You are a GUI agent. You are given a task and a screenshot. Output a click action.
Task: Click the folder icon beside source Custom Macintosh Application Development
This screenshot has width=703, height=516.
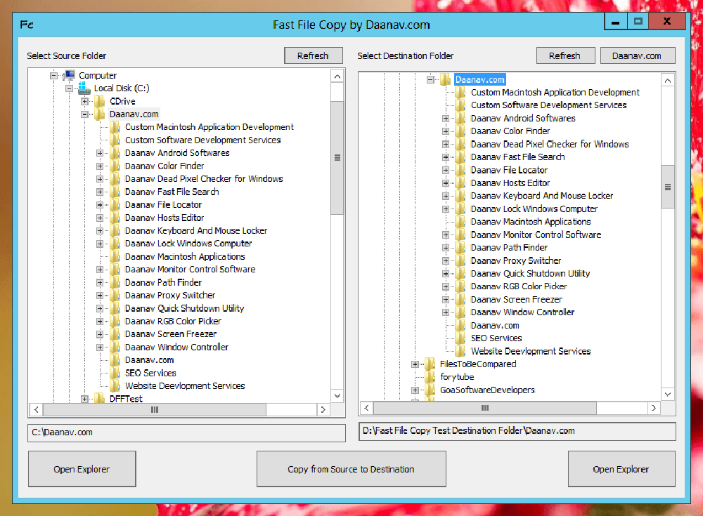pos(115,127)
